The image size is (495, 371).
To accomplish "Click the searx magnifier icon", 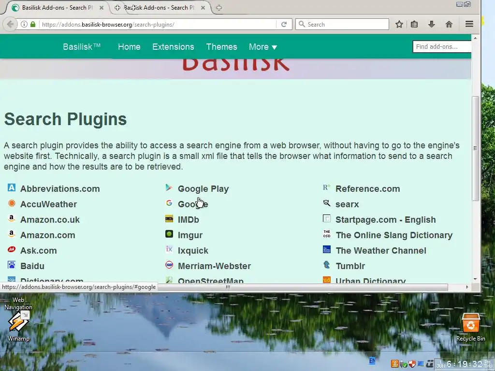I will click(327, 203).
